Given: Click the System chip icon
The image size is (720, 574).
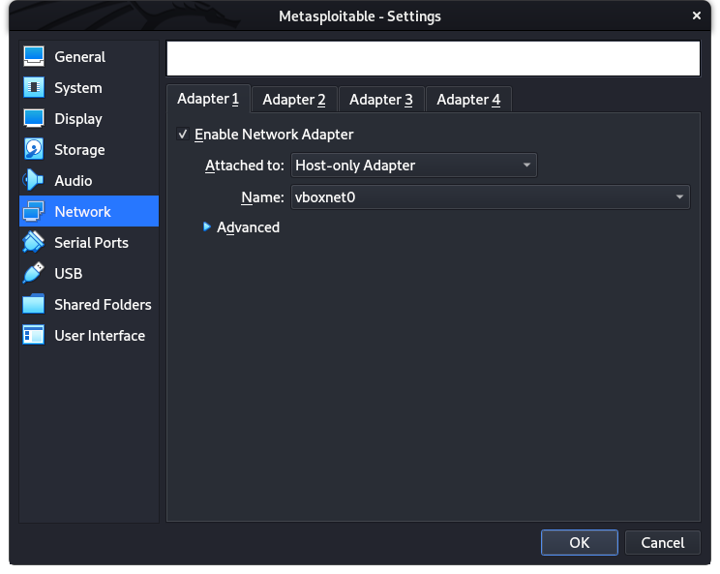Looking at the screenshot, I should (34, 88).
